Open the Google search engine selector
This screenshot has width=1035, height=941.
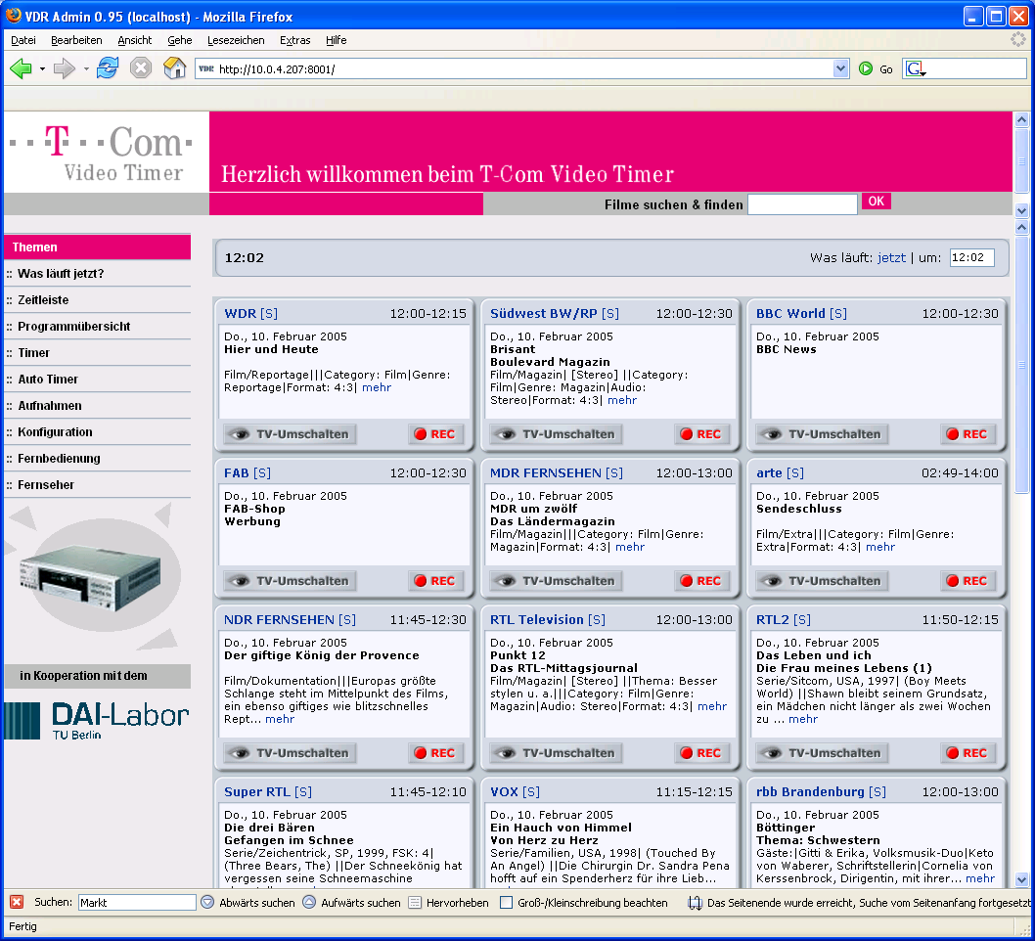point(916,68)
